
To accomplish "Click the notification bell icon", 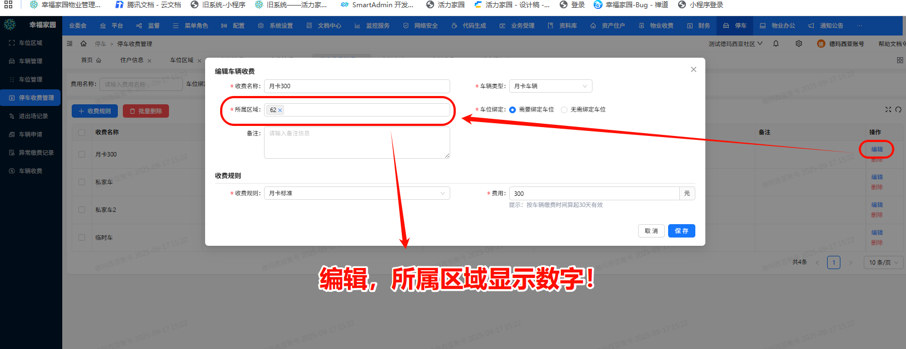I will tap(776, 44).
